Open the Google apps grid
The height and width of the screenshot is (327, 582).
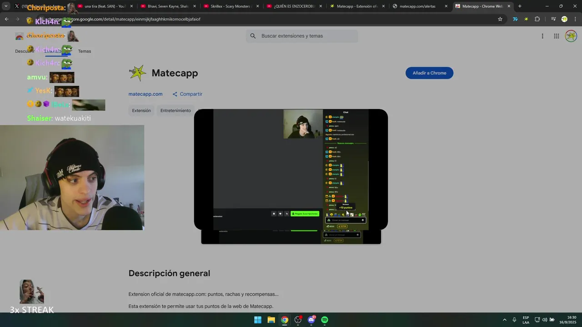click(557, 36)
